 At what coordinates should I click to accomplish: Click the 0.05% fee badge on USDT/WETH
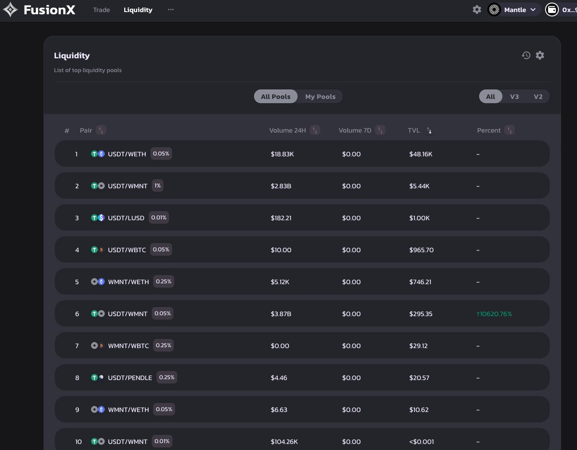coord(161,154)
